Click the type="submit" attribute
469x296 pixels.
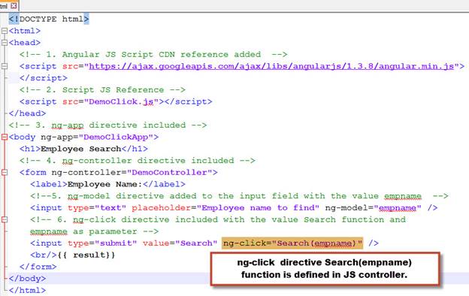click(x=102, y=243)
